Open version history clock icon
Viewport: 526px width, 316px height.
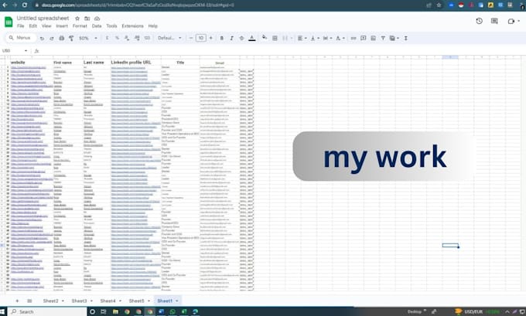479,21
